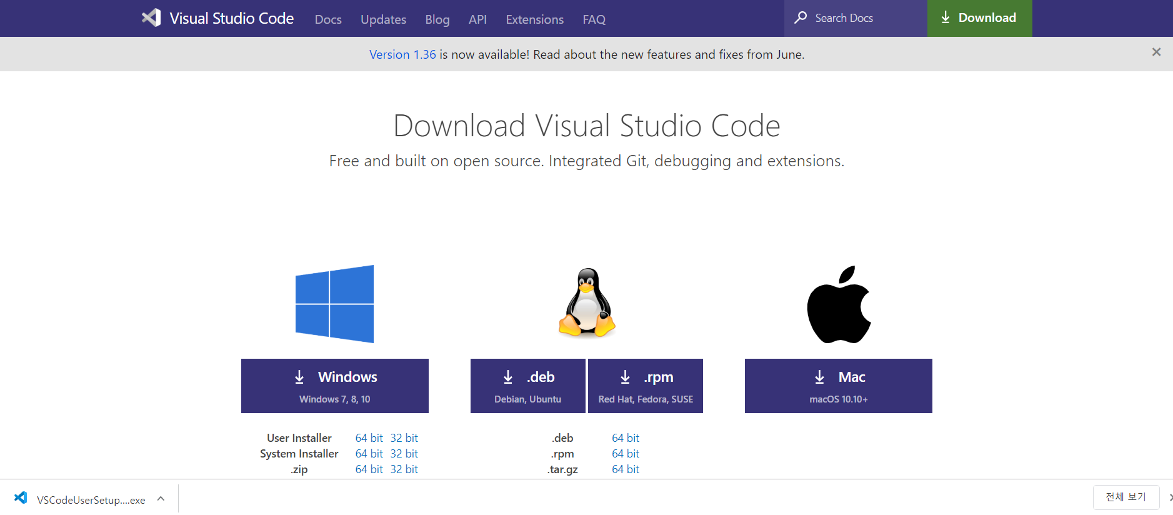Image resolution: width=1173 pixels, height=515 pixels.
Task: Download Linux .tar.gz 64 bit link
Action: point(626,469)
